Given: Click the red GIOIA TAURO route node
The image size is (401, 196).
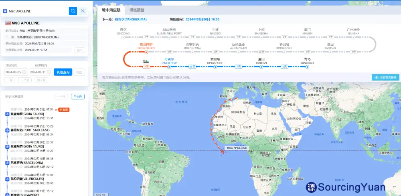Looking at the screenshot, I should [146, 52].
